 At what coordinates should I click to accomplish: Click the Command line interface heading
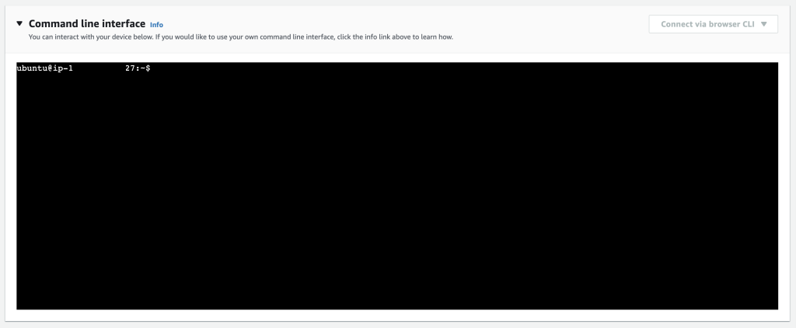click(x=87, y=23)
